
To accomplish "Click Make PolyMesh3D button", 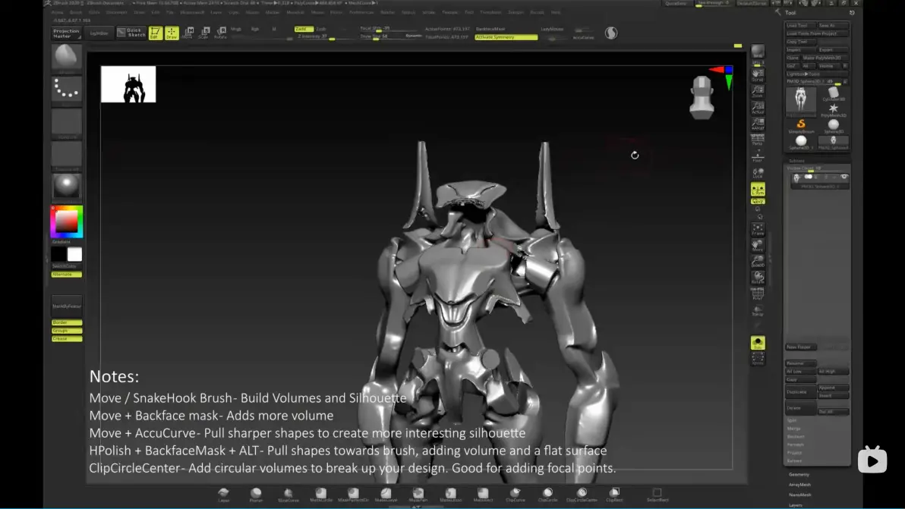I will point(825,58).
